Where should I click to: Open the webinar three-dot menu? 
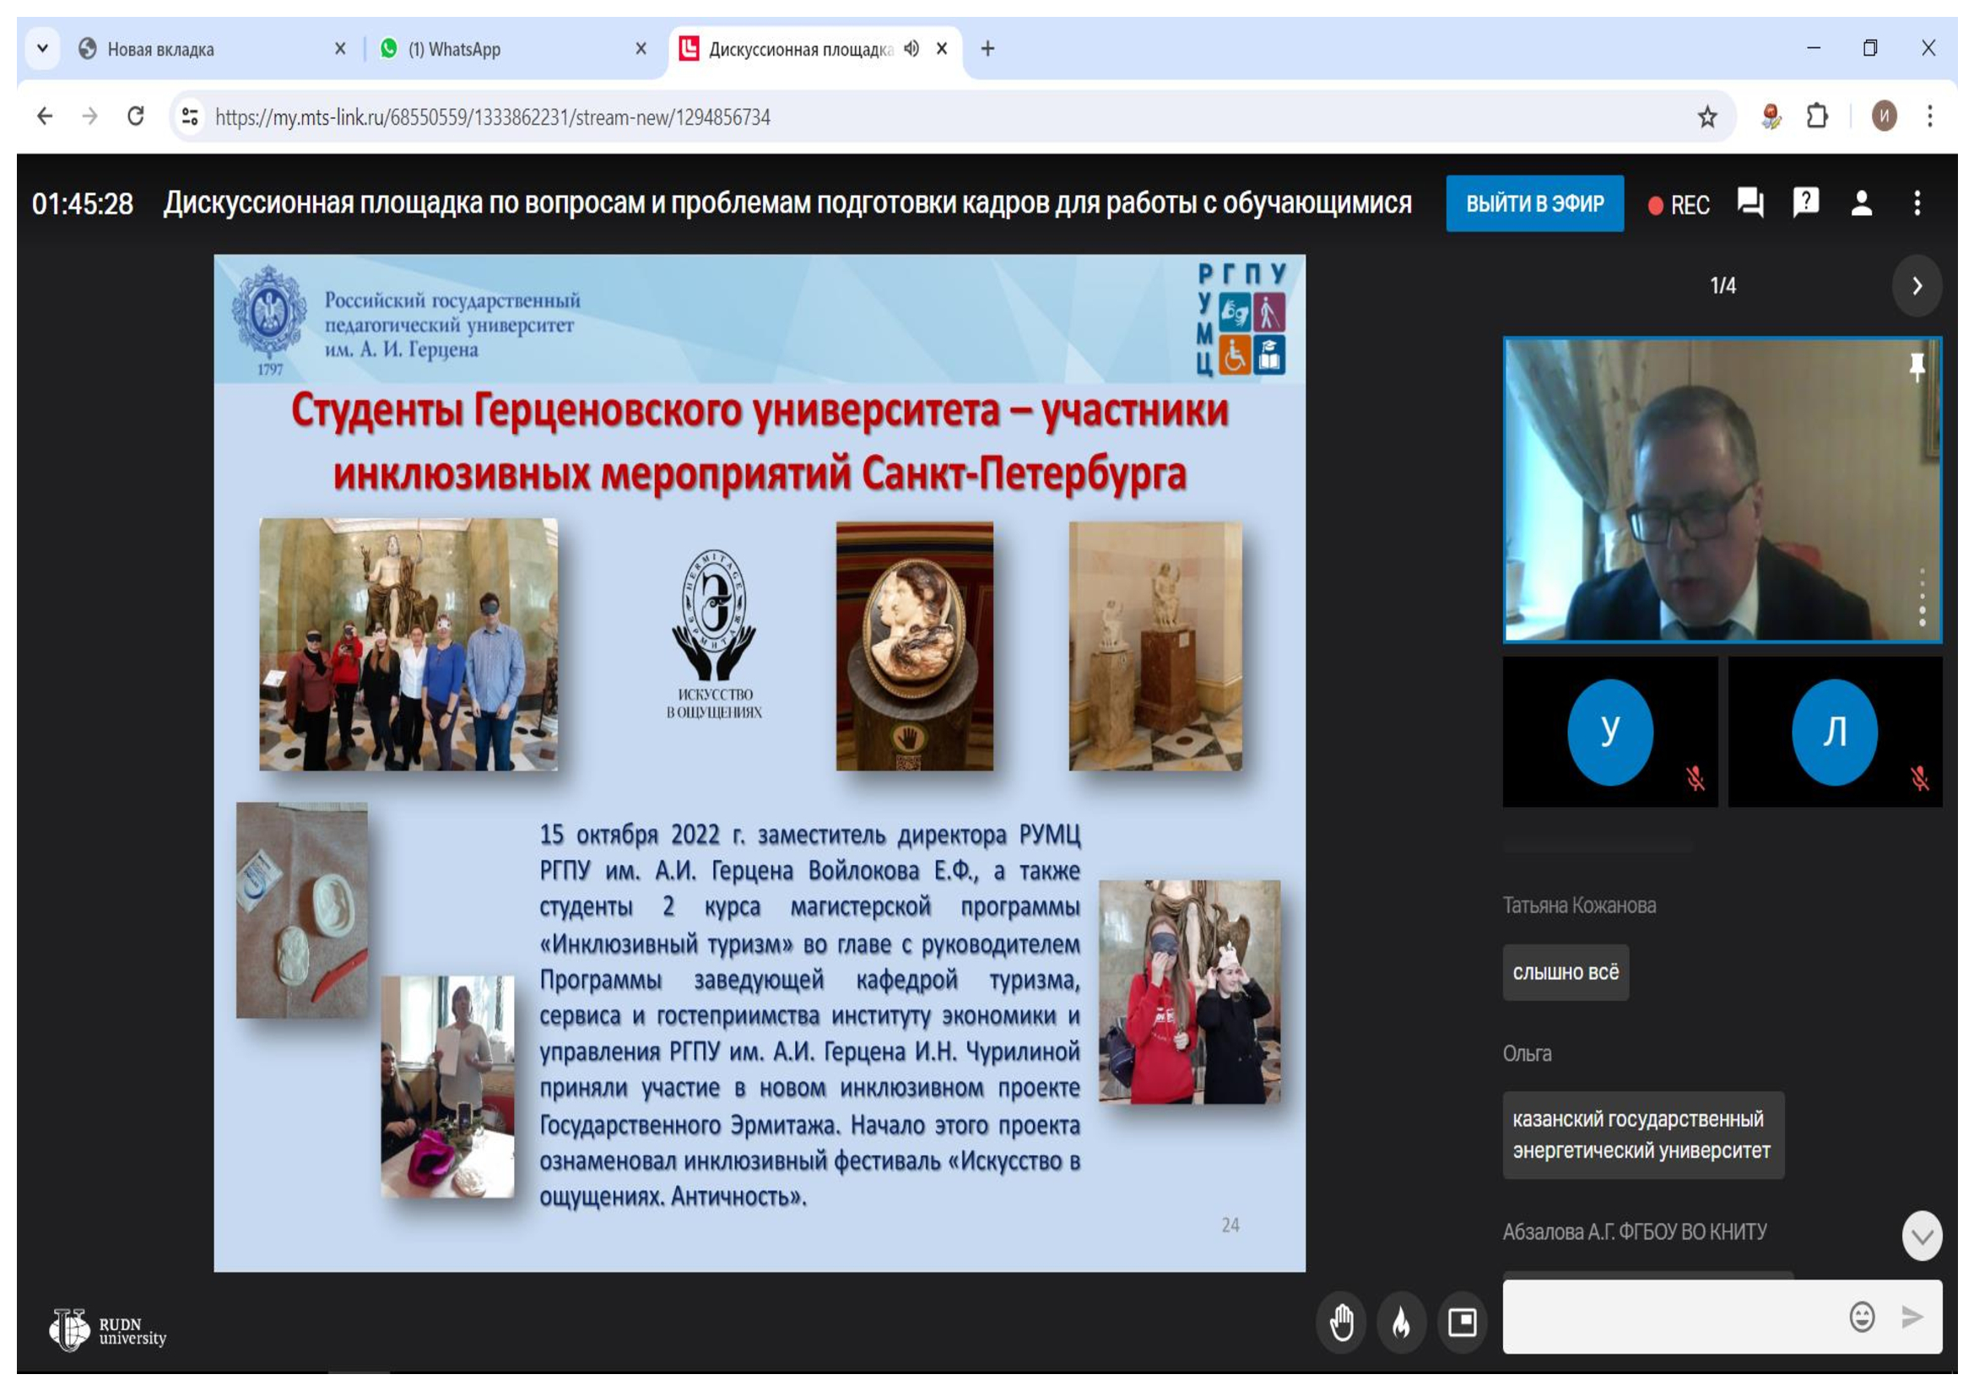coord(1917,203)
